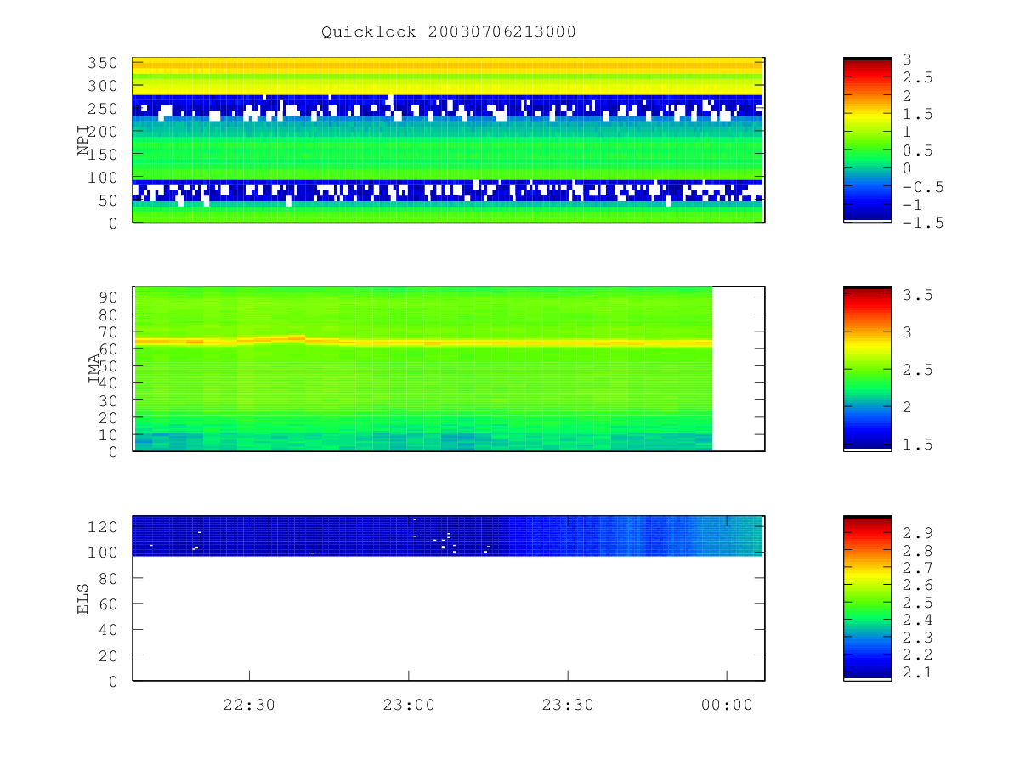The width and height of the screenshot is (1020, 765).
Task: Click the title "Quicklook 20030706213000"
Action: pyautogui.click(x=449, y=31)
